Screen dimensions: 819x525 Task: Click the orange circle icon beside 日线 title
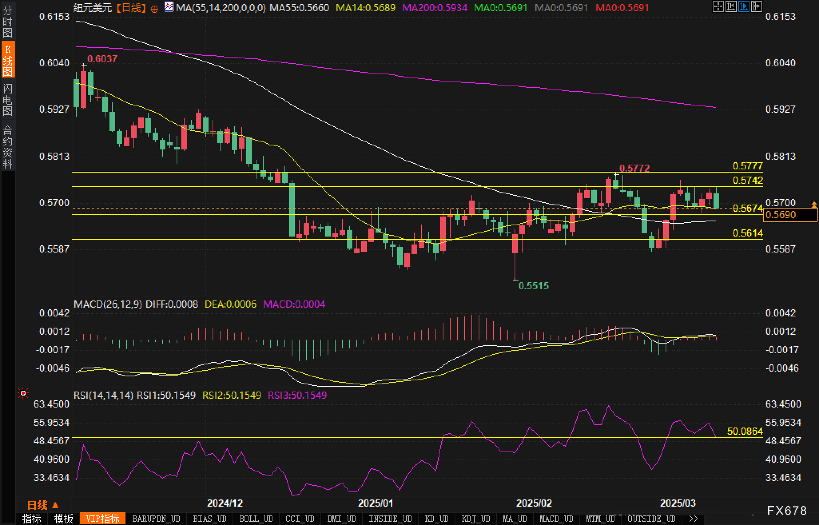pyautogui.click(x=155, y=9)
